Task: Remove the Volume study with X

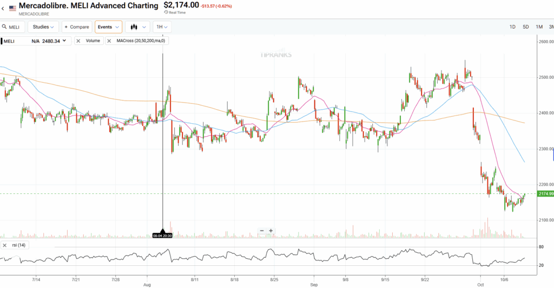Action: (78, 41)
